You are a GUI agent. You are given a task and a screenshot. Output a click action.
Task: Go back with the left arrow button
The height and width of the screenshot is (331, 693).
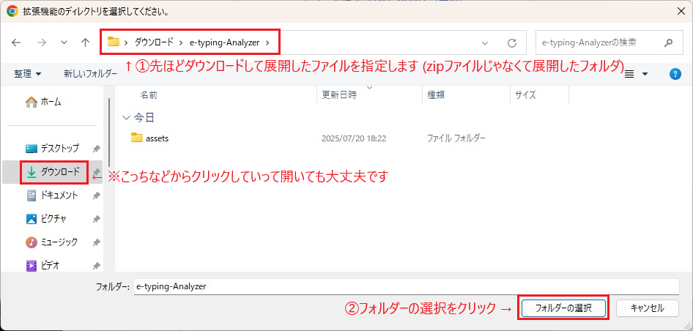point(16,42)
